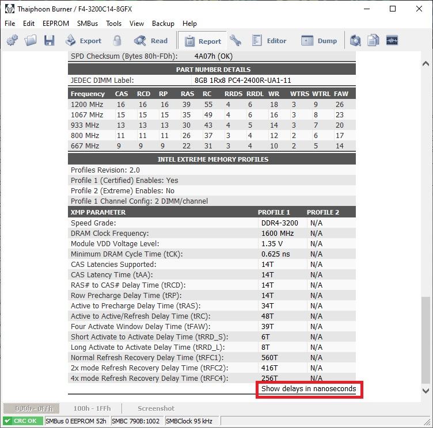
Task: Open the SMBus menu
Action: point(88,24)
